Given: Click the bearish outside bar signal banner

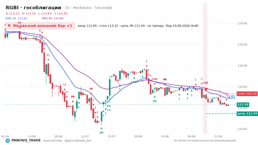Looking at the screenshot, I should click(40, 26).
